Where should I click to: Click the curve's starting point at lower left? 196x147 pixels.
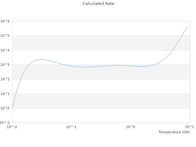coord(13,108)
